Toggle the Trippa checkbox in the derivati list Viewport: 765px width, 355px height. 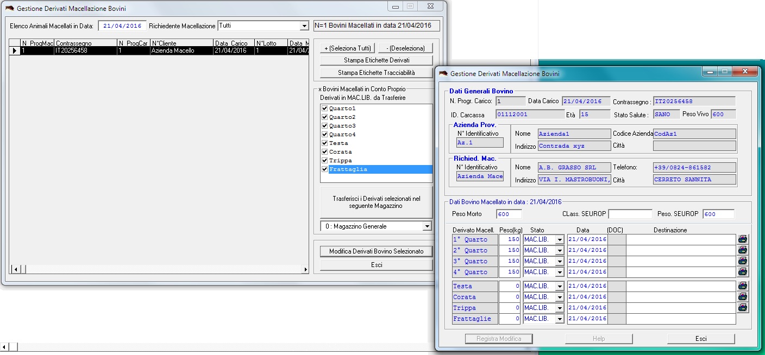[x=325, y=161]
